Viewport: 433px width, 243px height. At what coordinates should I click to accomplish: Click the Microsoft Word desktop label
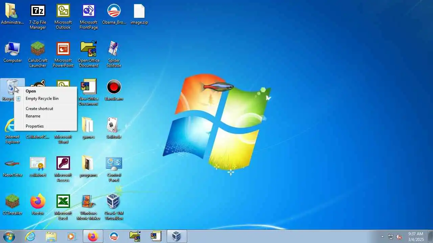tap(63, 139)
